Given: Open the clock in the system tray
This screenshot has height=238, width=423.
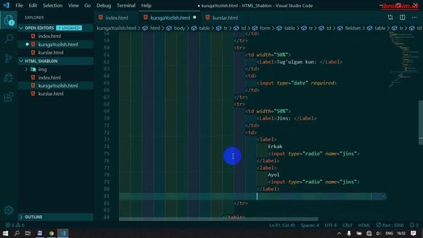Looking at the screenshot, I should click(x=401, y=233).
